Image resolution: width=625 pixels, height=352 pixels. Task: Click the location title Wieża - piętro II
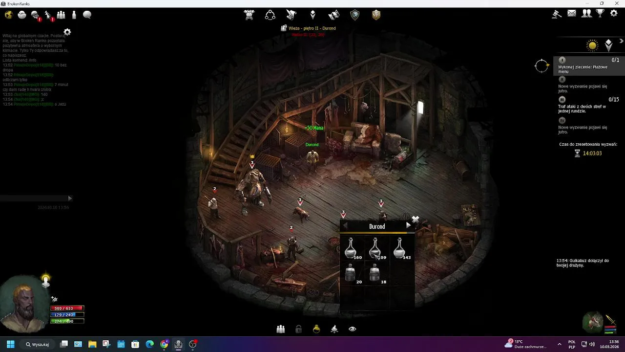coord(312,28)
